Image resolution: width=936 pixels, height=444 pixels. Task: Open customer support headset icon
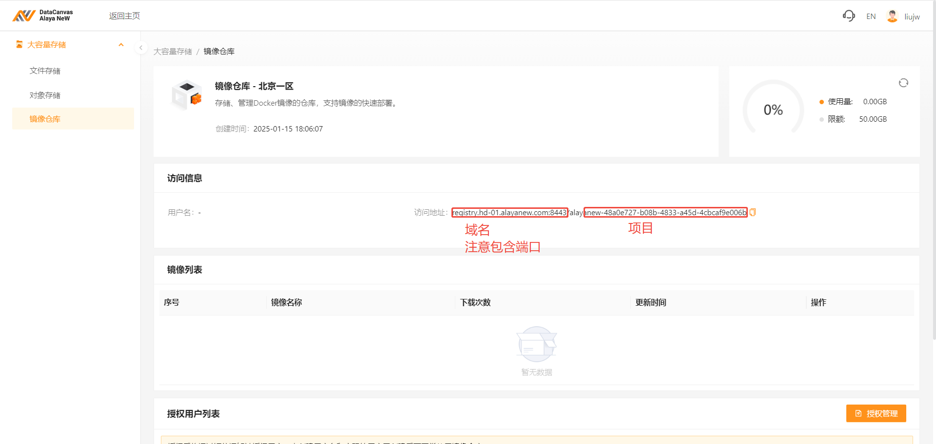point(849,16)
